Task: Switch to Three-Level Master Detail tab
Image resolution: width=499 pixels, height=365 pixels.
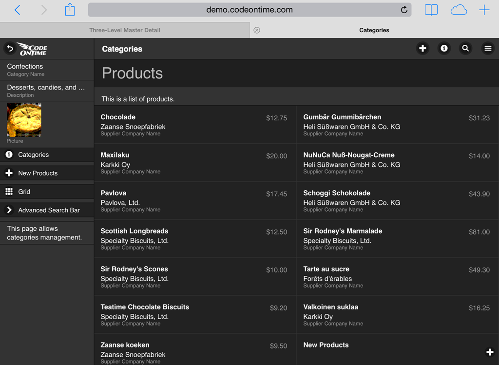Action: 125,30
